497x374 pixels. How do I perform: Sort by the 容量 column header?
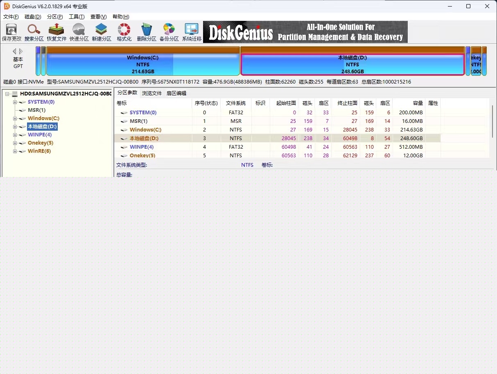[x=409, y=103]
